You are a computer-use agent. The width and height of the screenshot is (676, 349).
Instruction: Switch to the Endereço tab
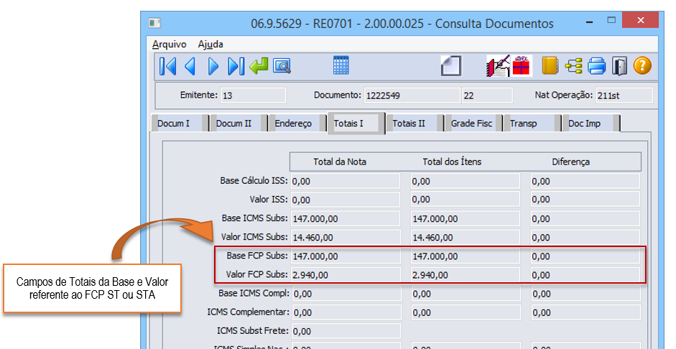(297, 124)
